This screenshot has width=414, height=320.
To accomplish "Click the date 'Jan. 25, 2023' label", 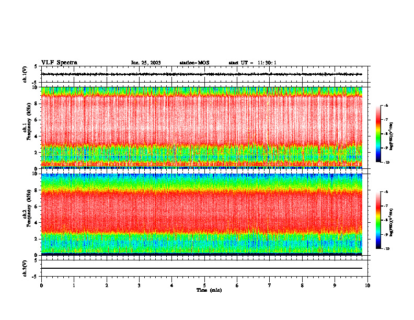I will (146, 63).
